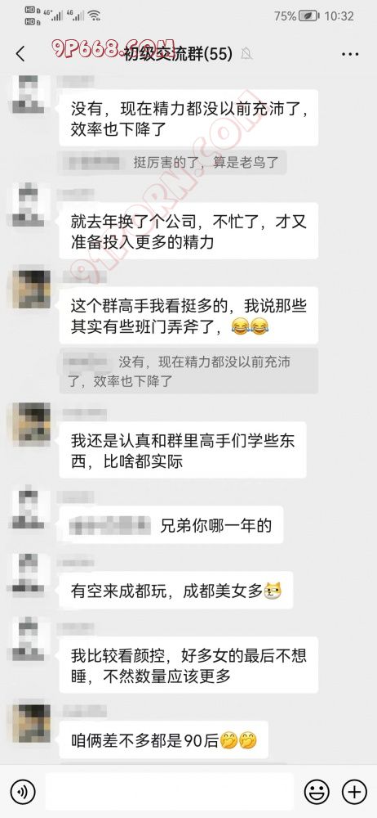Tap message bubble 就去年换了个公司
Screen dimensions: 377x818
point(188,231)
